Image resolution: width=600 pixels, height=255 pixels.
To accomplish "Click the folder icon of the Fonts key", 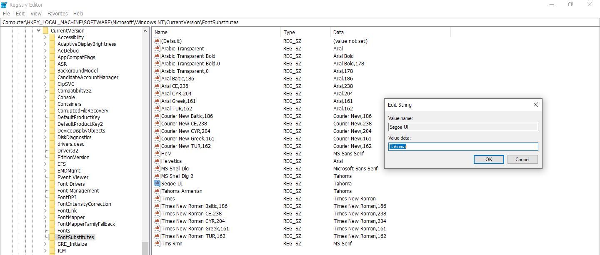I will pyautogui.click(x=52, y=230).
